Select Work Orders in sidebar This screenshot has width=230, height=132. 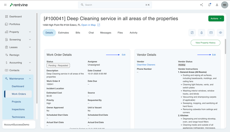[18, 94]
